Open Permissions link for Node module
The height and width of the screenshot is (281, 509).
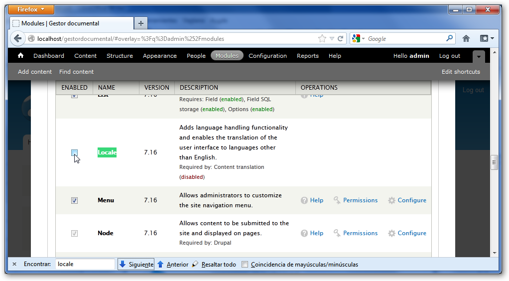356,233
